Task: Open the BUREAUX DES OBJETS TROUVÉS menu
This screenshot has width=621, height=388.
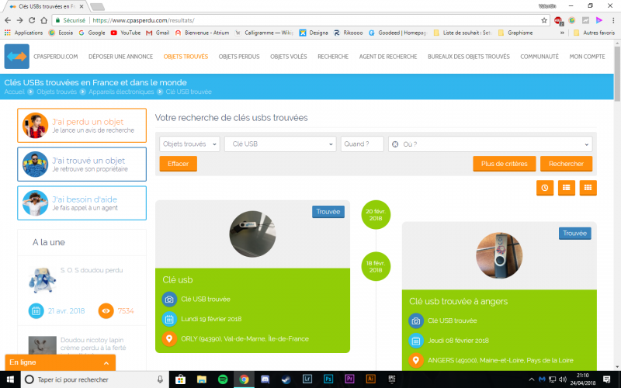Action: point(469,57)
